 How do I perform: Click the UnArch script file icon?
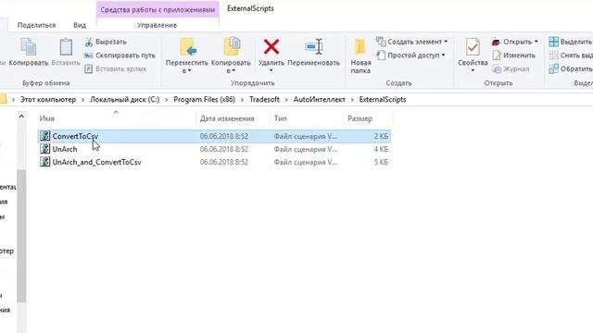coord(45,149)
